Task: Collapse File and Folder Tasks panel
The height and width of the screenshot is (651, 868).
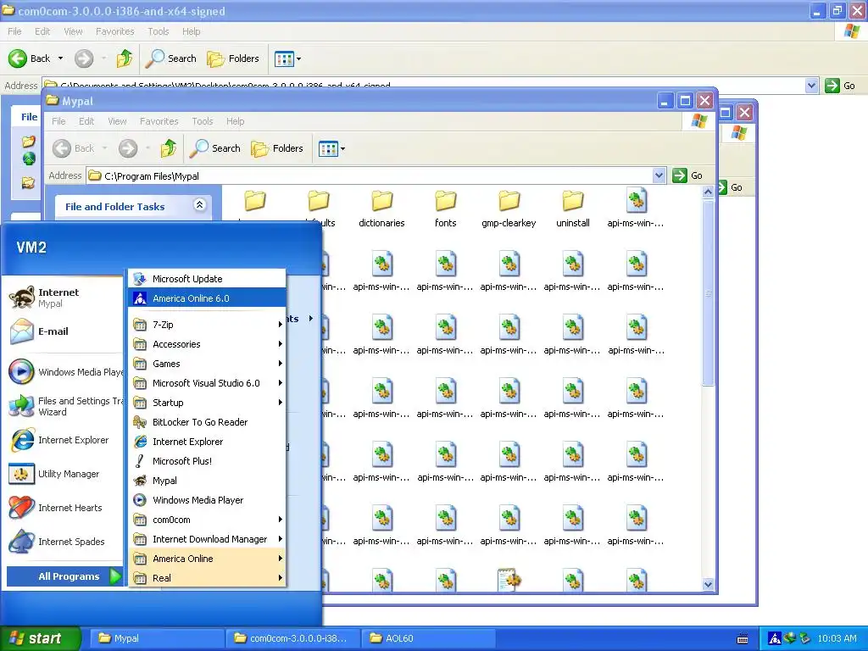Action: click(x=200, y=205)
